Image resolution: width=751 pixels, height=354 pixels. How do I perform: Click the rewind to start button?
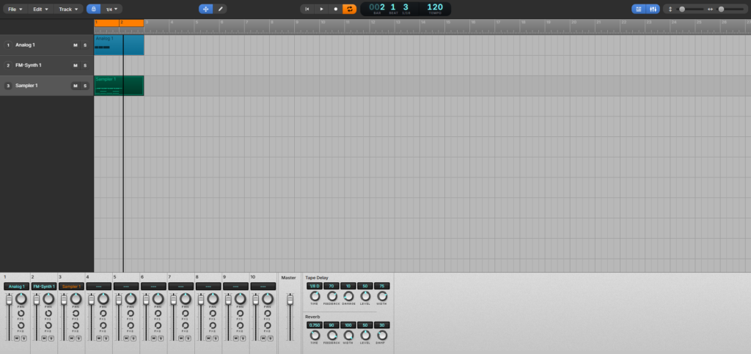tap(308, 9)
